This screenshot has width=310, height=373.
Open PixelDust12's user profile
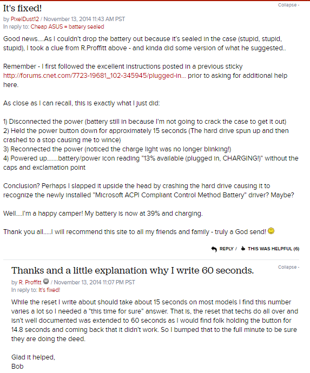tap(24, 19)
